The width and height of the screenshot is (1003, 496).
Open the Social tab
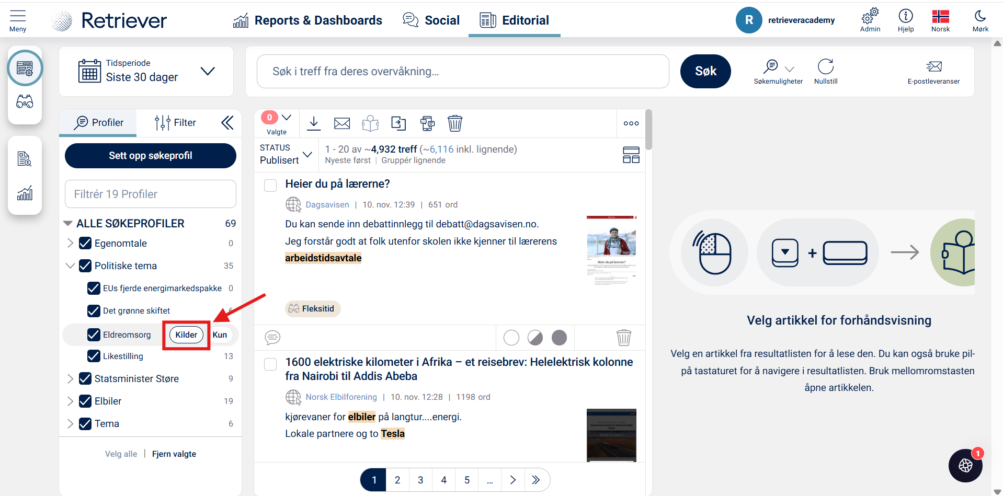(x=431, y=20)
